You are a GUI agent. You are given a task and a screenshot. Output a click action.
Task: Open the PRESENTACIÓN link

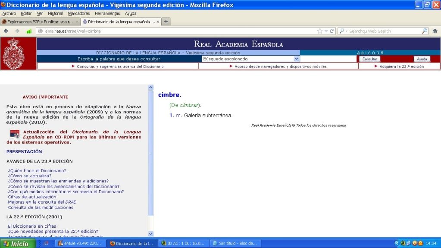tap(24, 151)
